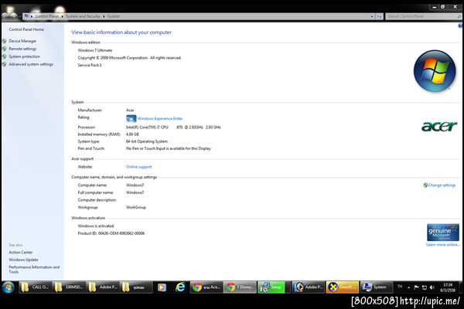Launch Internet Explorer from taskbar

180,287
